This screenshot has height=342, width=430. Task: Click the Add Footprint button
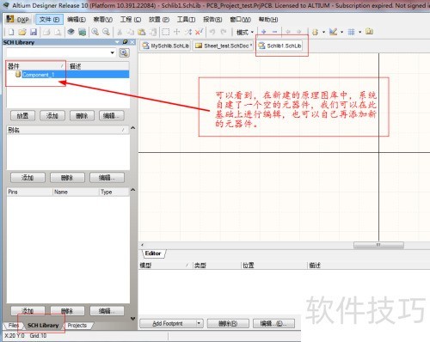click(168, 323)
